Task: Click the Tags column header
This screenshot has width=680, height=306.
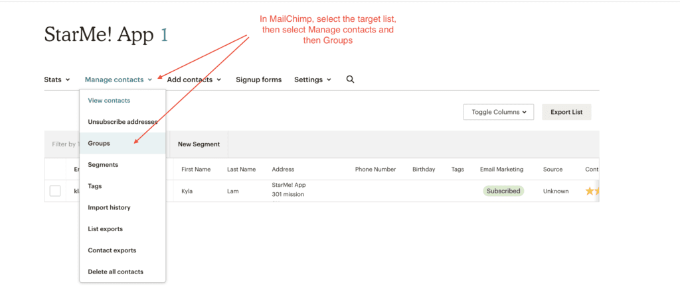Action: [x=458, y=170]
